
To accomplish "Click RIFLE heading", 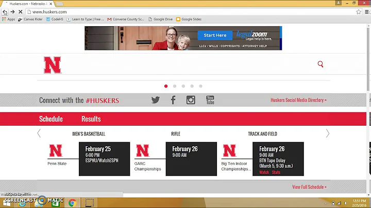I will [x=176, y=134].
